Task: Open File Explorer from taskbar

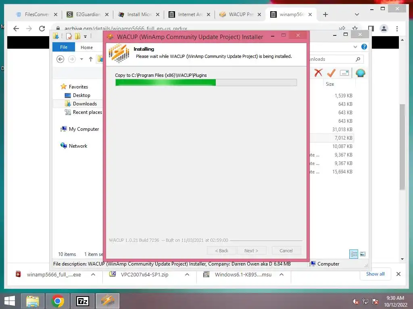Action: [32, 301]
